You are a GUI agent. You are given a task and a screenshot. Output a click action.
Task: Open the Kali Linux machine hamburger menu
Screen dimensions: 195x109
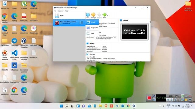tap(81, 23)
